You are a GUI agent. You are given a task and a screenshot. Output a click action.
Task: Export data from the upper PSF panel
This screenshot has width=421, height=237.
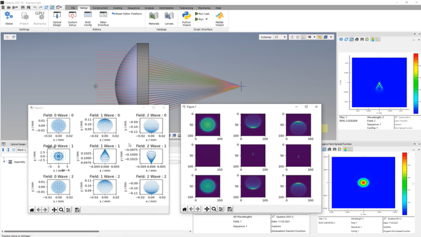(367, 39)
